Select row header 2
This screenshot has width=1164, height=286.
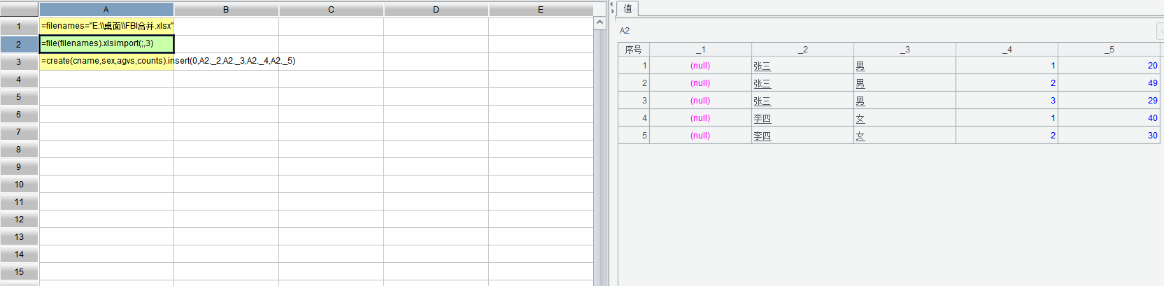19,44
